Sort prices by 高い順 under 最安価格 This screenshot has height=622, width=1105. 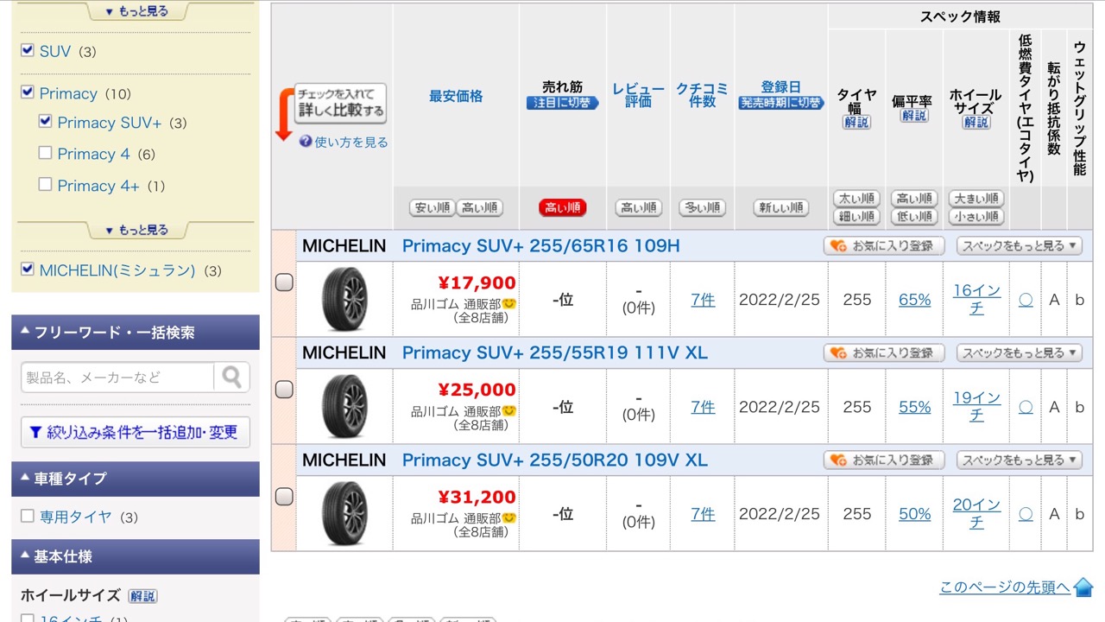[x=479, y=208]
